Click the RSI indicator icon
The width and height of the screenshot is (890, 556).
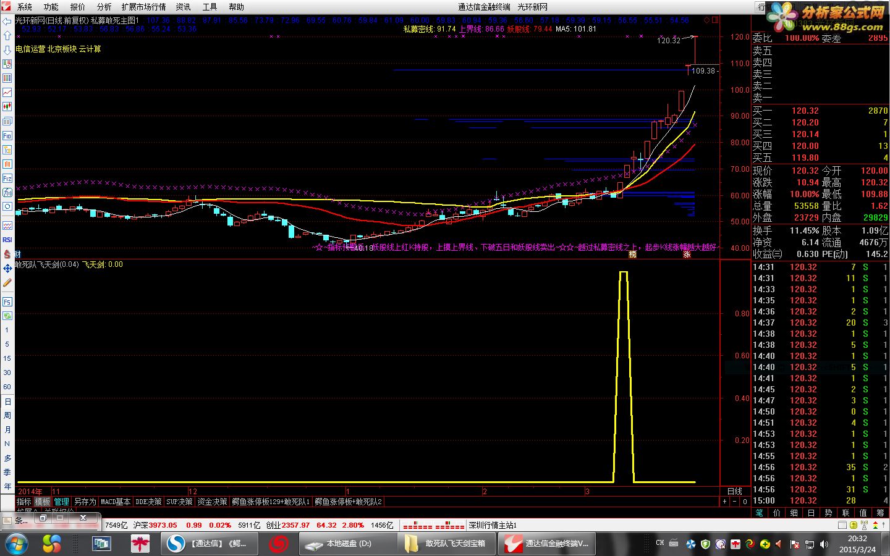coord(7,240)
